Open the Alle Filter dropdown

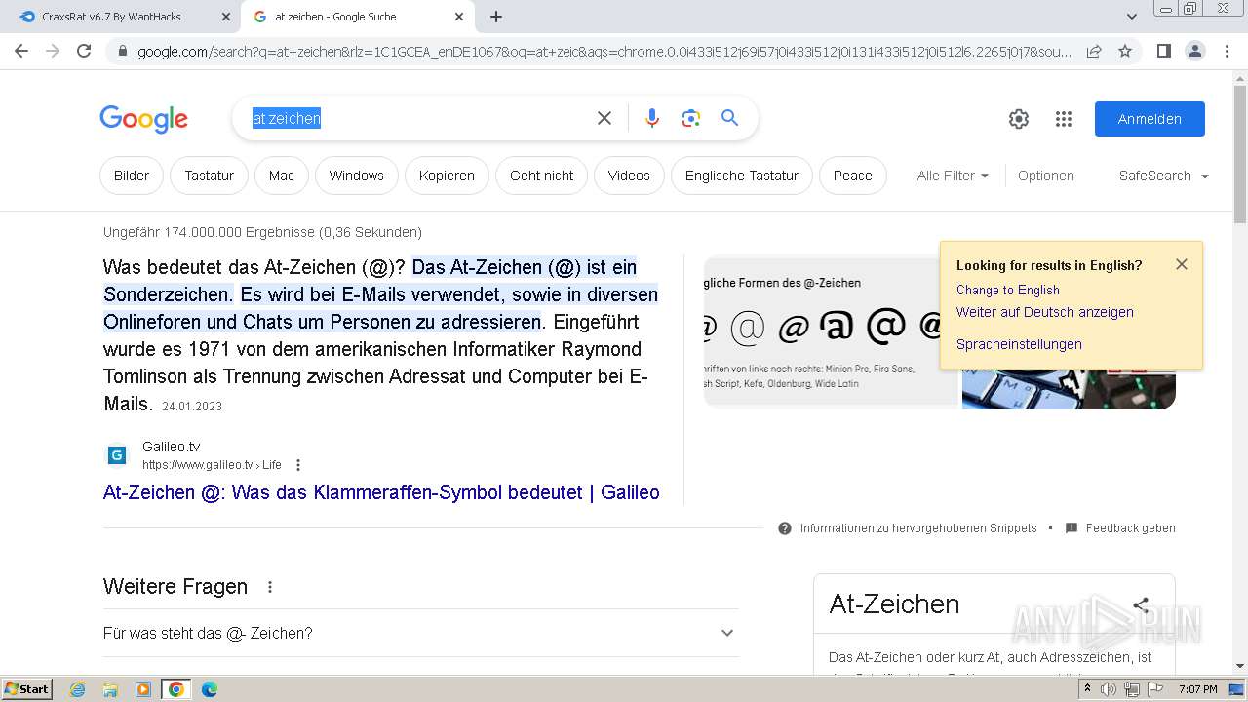pos(953,175)
